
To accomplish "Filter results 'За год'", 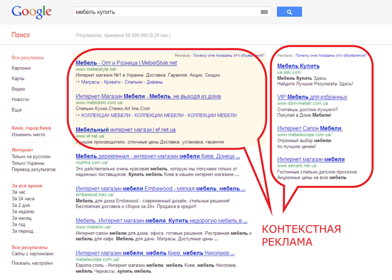I will (18, 224).
